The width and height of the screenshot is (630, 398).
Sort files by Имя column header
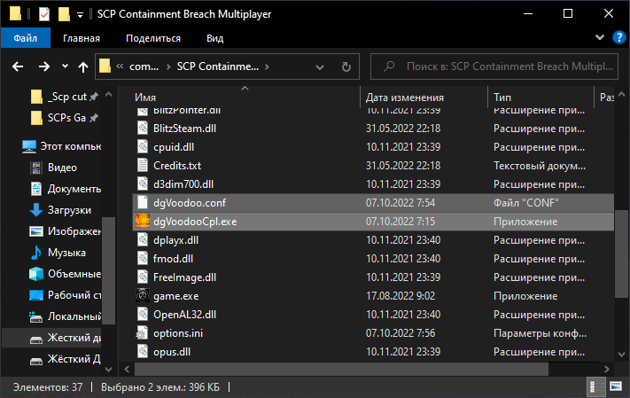(146, 97)
